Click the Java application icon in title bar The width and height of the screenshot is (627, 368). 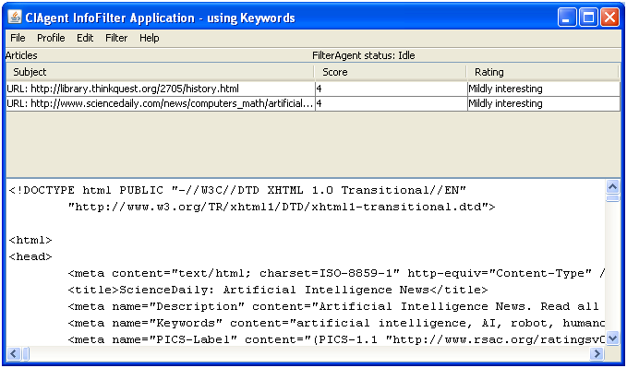coord(15,17)
